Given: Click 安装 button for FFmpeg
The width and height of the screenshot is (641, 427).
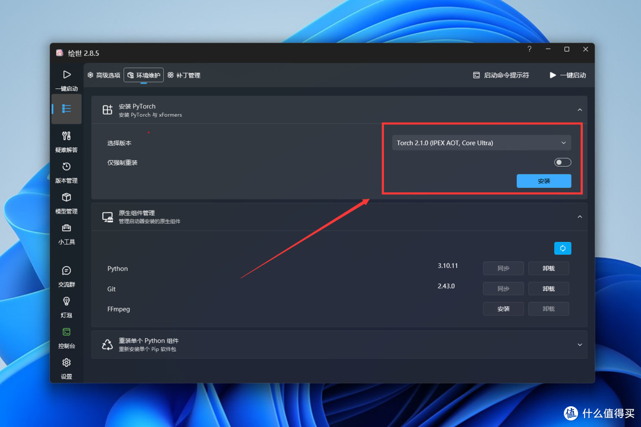Looking at the screenshot, I should pyautogui.click(x=503, y=309).
